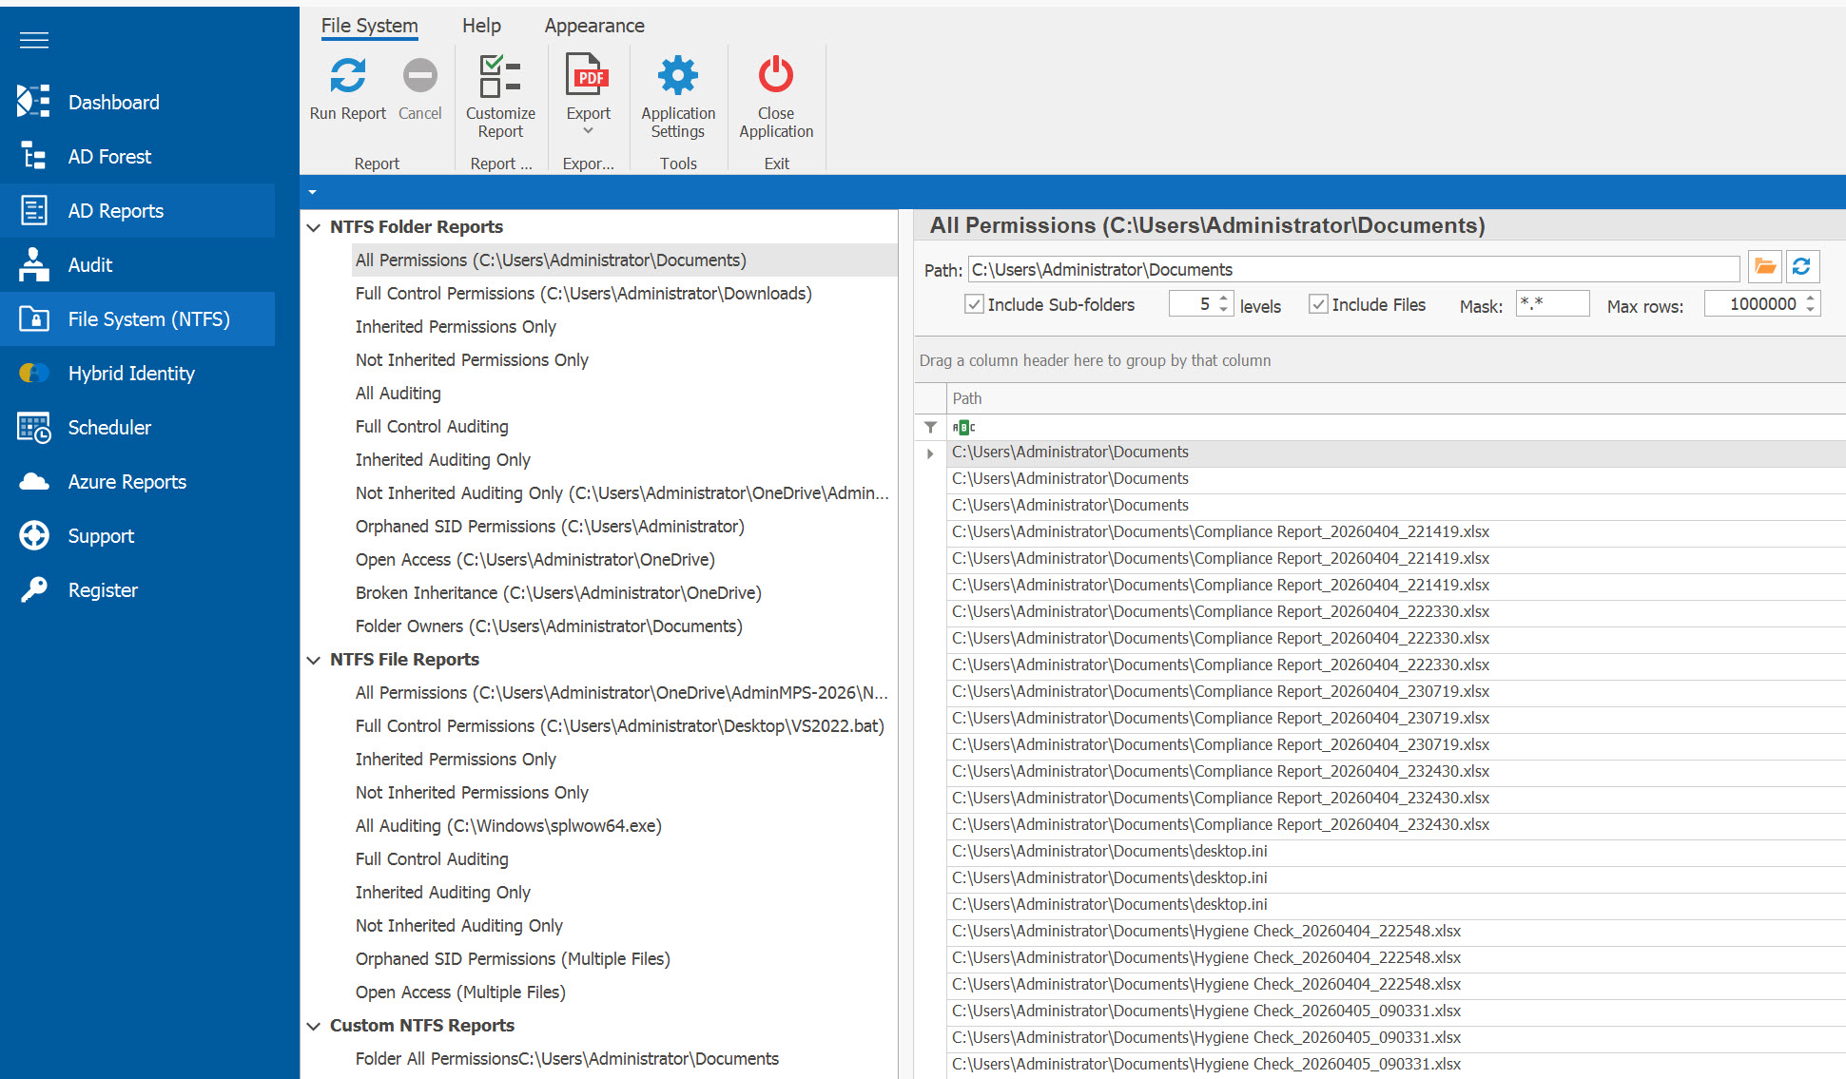The height and width of the screenshot is (1079, 1846).
Task: Click the Close Application power icon
Action: coord(776,75)
